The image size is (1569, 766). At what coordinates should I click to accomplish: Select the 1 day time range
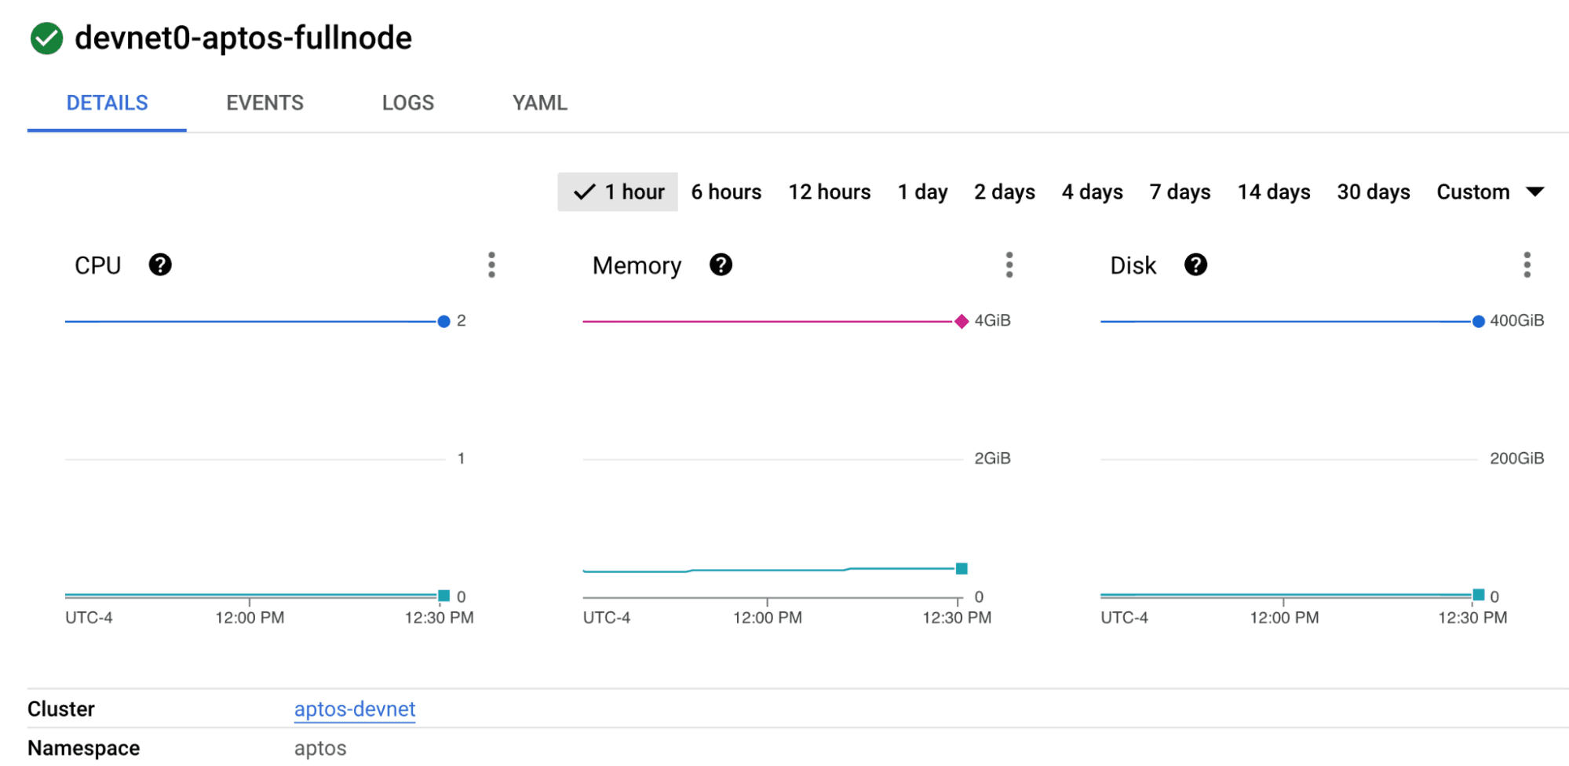(x=922, y=191)
